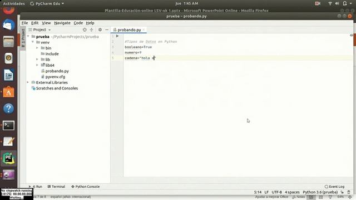Change the UTF-8 file encoding
356x200 pixels.
276,192
